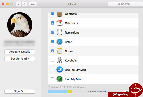Uncheck the Calendars checkbox
The width and height of the screenshot is (143, 97).
pos(53,23)
